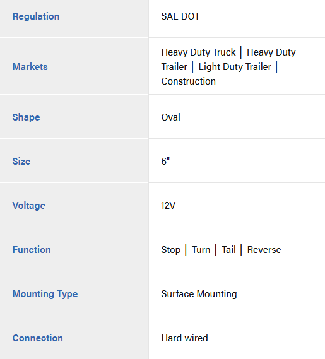The height and width of the screenshot is (359, 325).
Task: Select the Stop function text
Action: click(171, 250)
